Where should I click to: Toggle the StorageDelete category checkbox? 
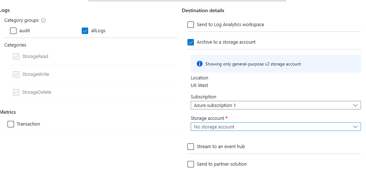coord(16,92)
